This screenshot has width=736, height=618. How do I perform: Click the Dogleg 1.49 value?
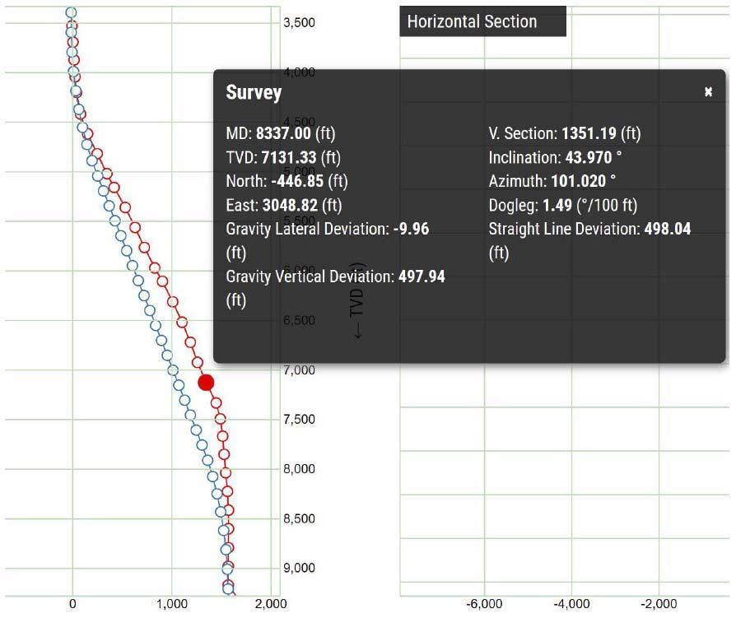click(557, 205)
